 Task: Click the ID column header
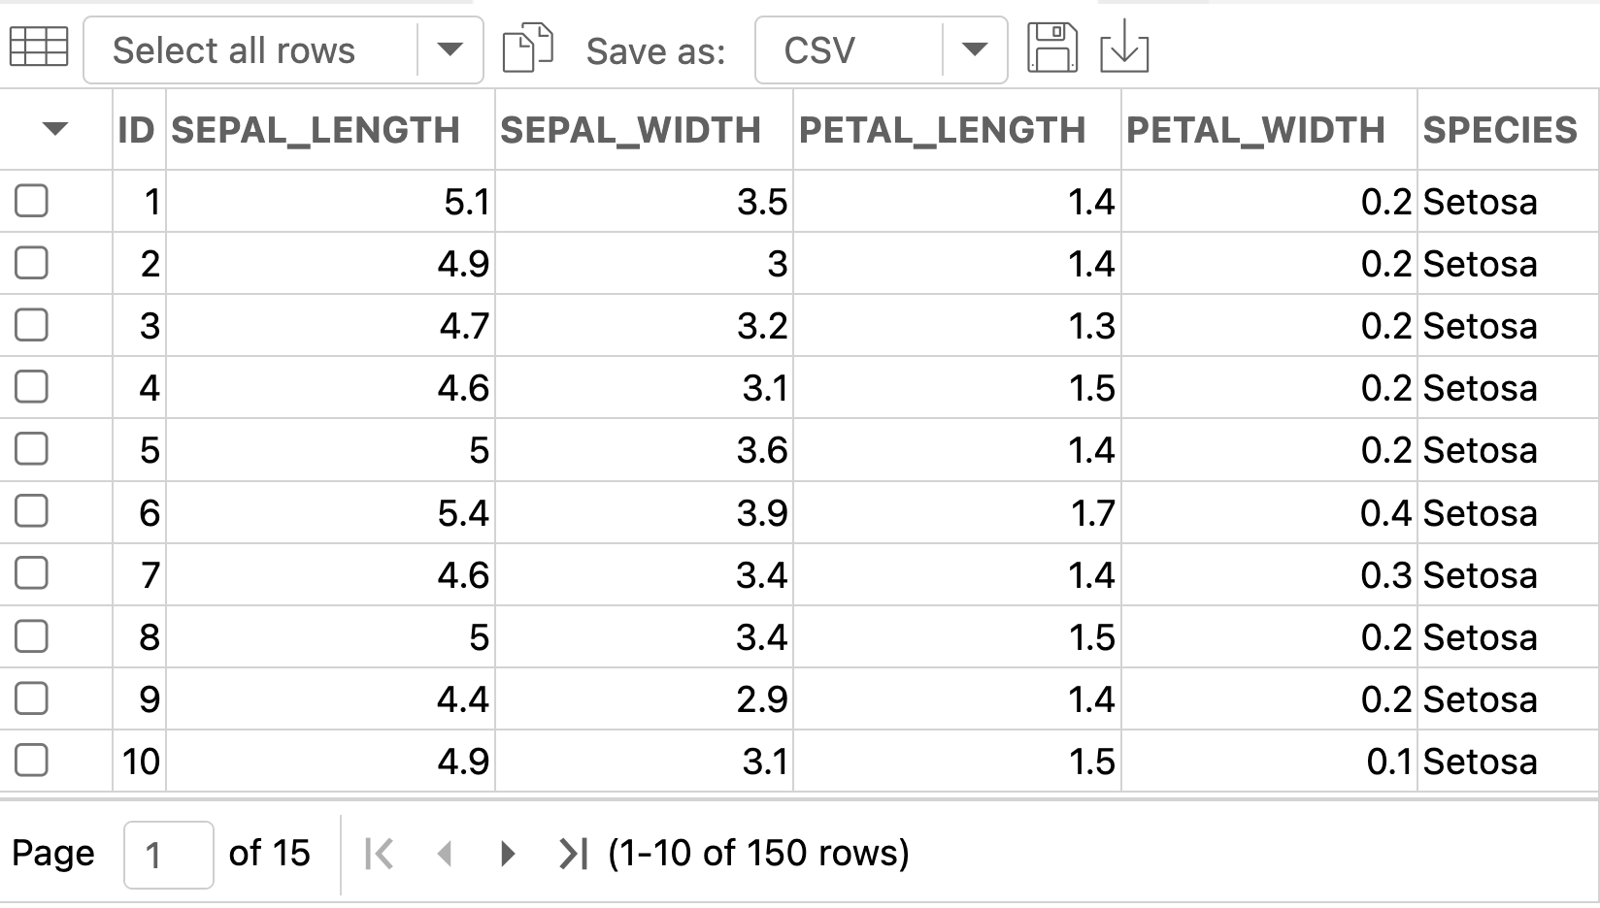pyautogui.click(x=137, y=130)
